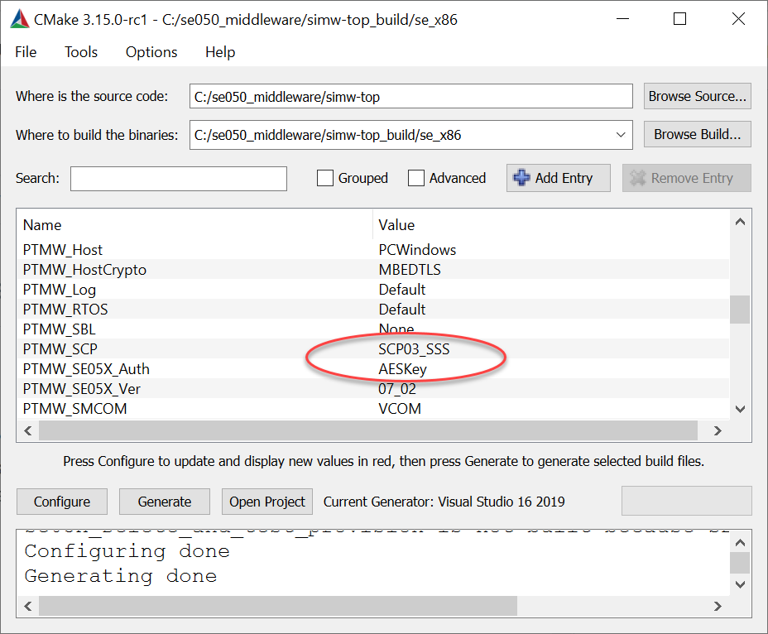Click the up arrow of the cache list scrollbar

click(x=741, y=221)
